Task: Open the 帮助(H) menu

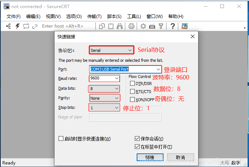Action: coord(176,17)
